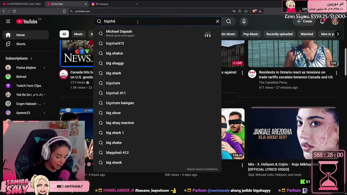Open Behrad subscription channel
This screenshot has height=195, width=347.
pos(26,77)
